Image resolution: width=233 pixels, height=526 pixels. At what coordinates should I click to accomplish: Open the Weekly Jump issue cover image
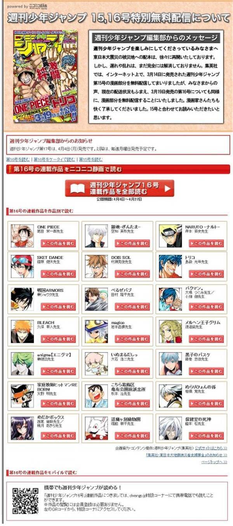coord(45,76)
